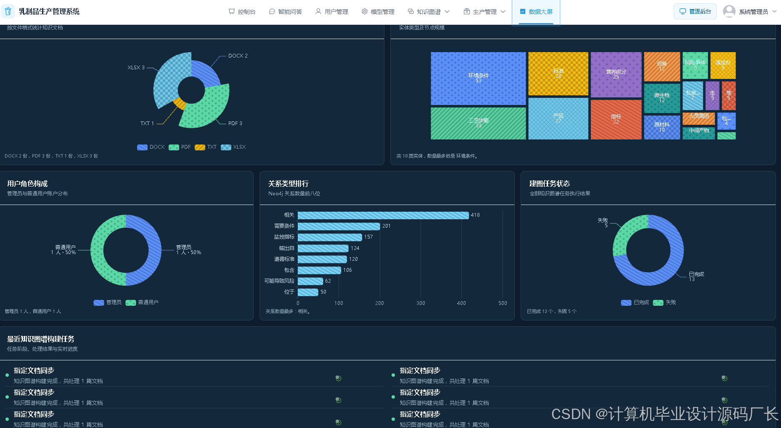
Task: Click the 管理后台 button
Action: tap(695, 11)
